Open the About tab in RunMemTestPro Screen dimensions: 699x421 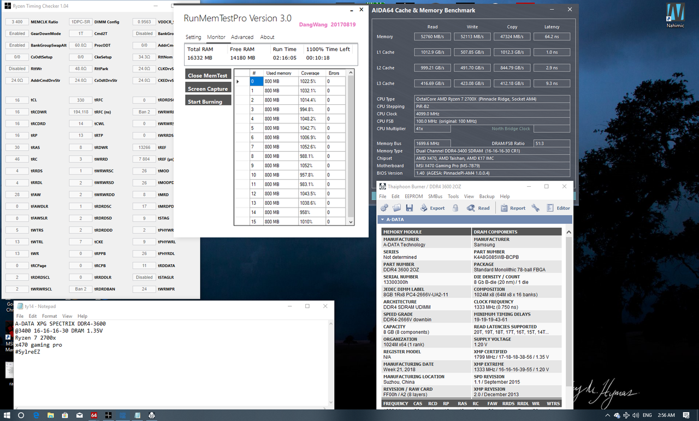(x=267, y=37)
